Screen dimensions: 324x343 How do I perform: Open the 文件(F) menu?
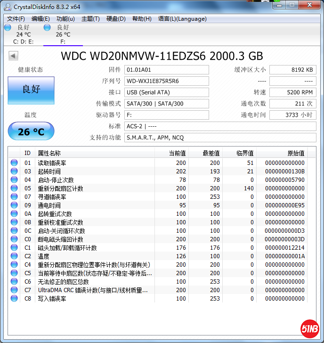[16, 19]
